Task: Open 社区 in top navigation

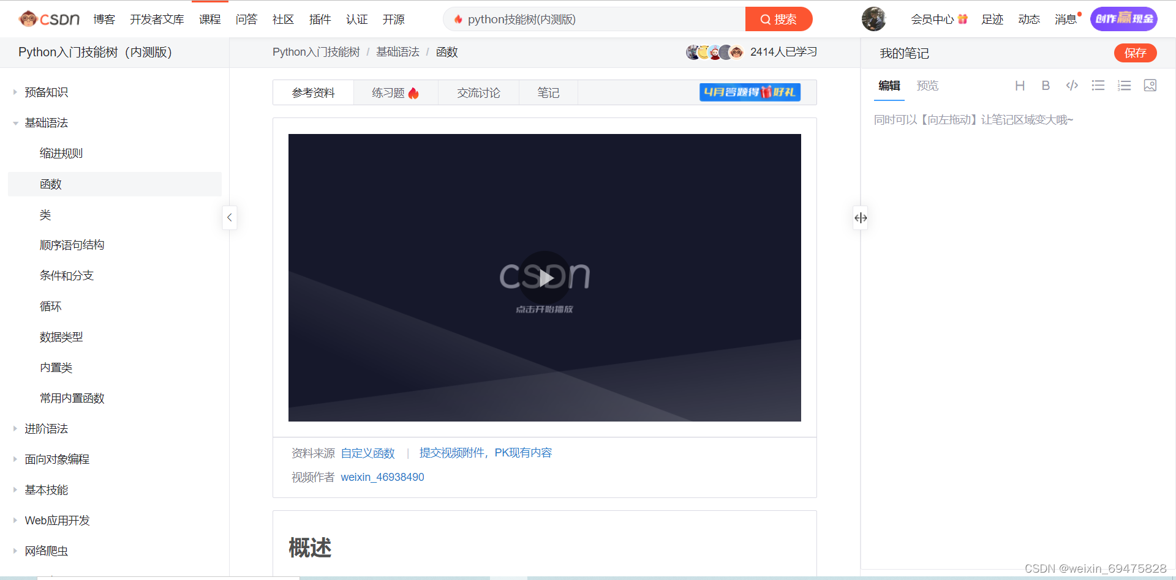Action: [x=283, y=19]
